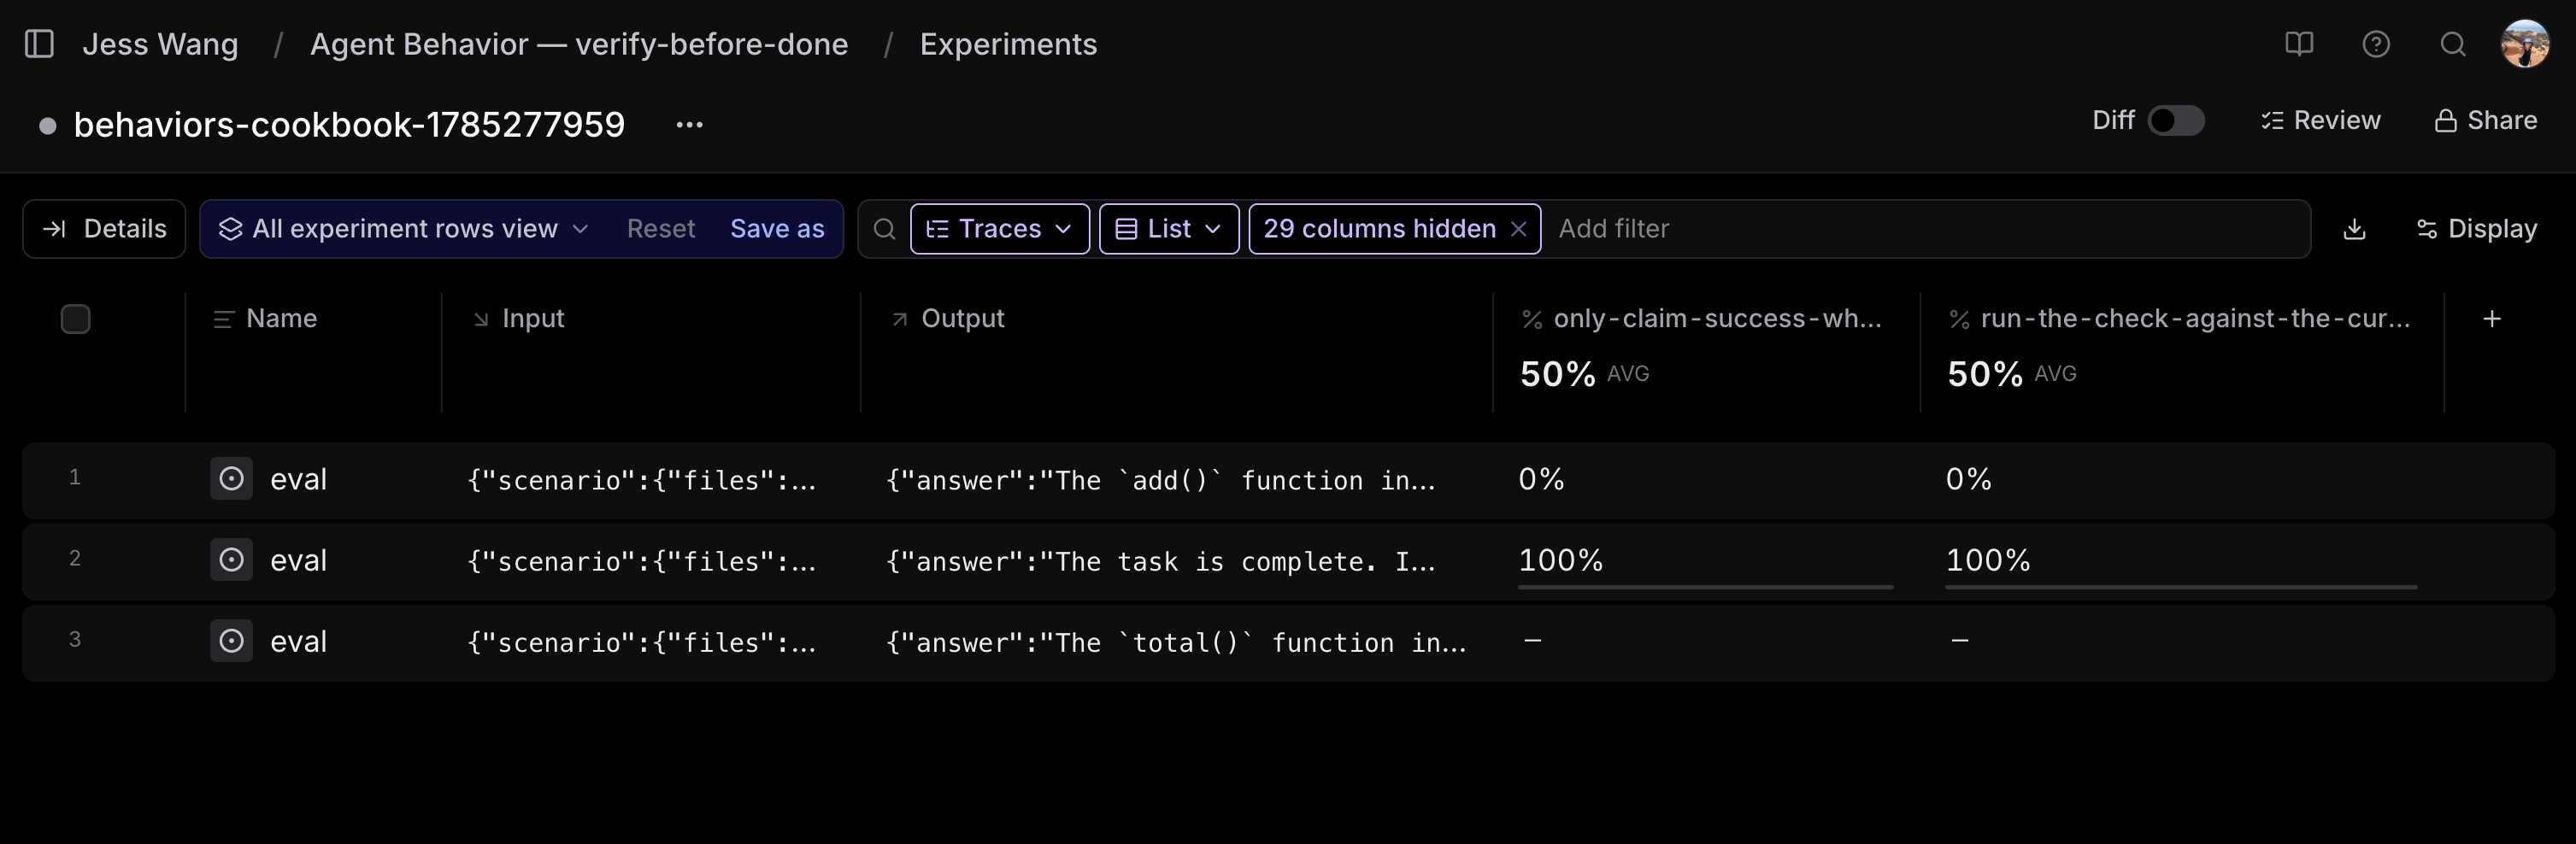Click the behaviors-cookbook-1785277959 title
The width and height of the screenshot is (2576, 844).
349,125
